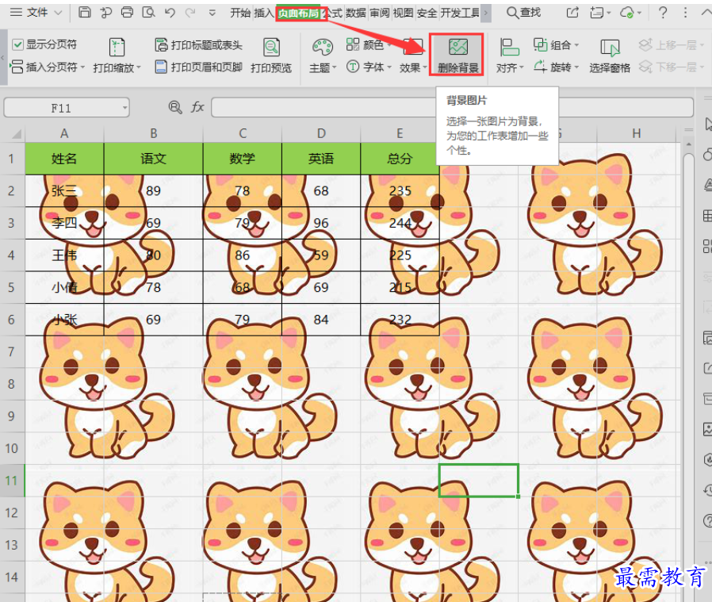712x602 pixels.
Task: Click cell containing 张三
Action: [x=64, y=191]
